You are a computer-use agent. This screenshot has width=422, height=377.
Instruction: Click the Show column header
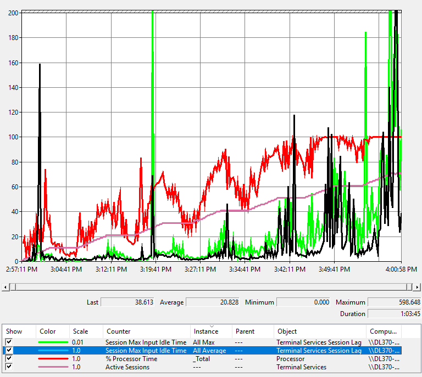[14, 331]
